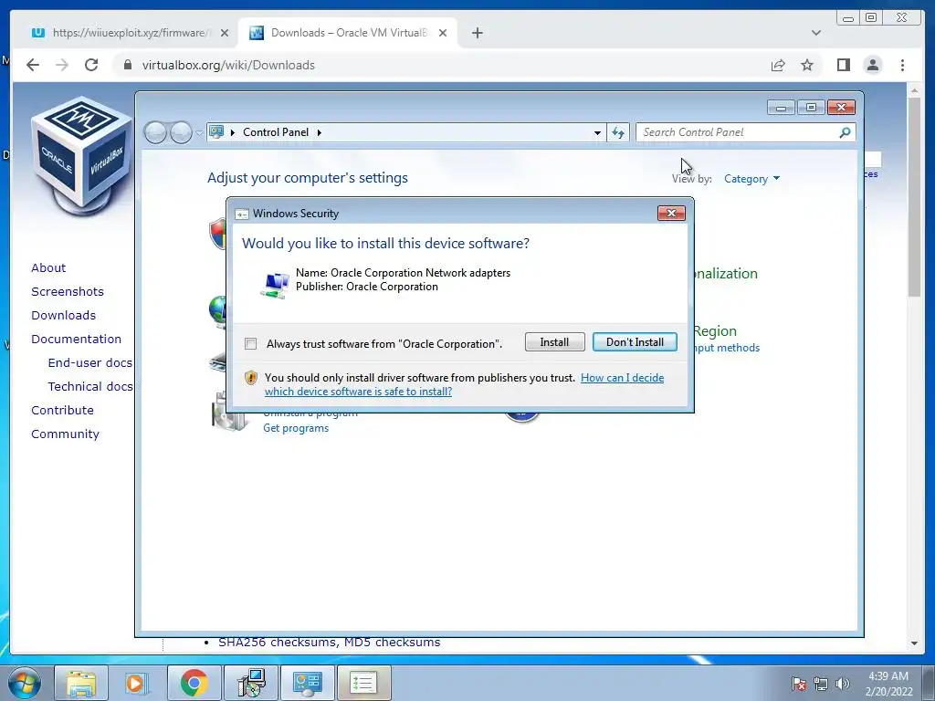Screen dimensions: 935x701
Task: Check 'Always trust software from Oracle Corporation'
Action: coord(250,343)
